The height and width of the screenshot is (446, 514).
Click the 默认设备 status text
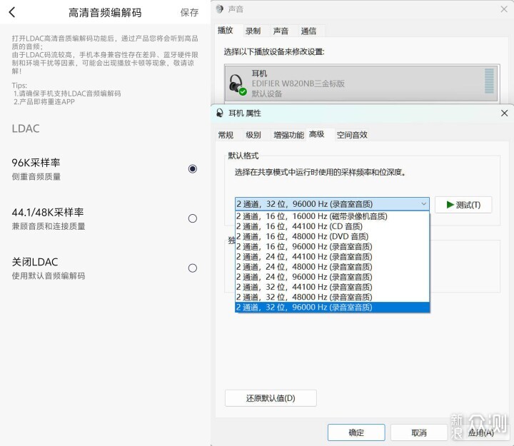coord(266,94)
